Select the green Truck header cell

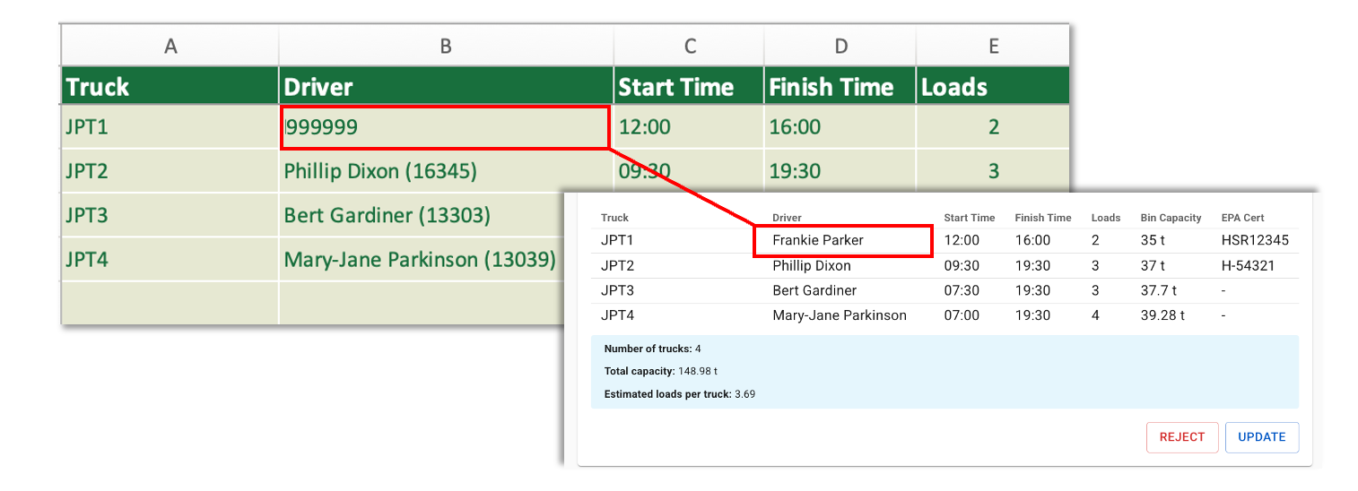pos(170,87)
